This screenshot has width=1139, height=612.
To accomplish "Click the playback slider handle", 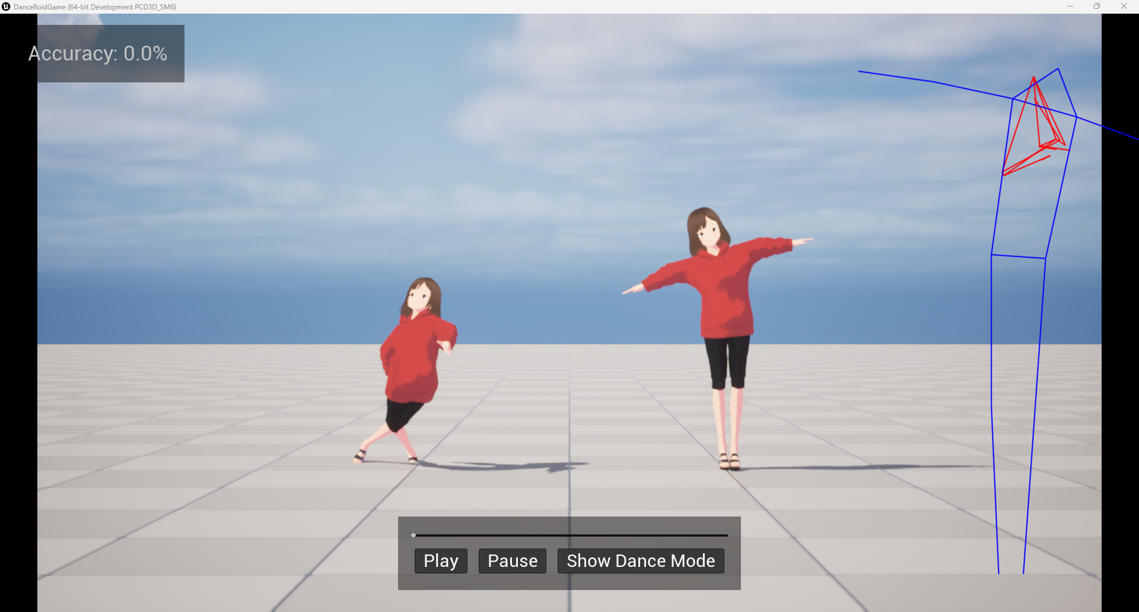I will point(413,535).
